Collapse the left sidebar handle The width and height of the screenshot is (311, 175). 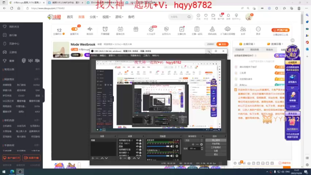44,96
